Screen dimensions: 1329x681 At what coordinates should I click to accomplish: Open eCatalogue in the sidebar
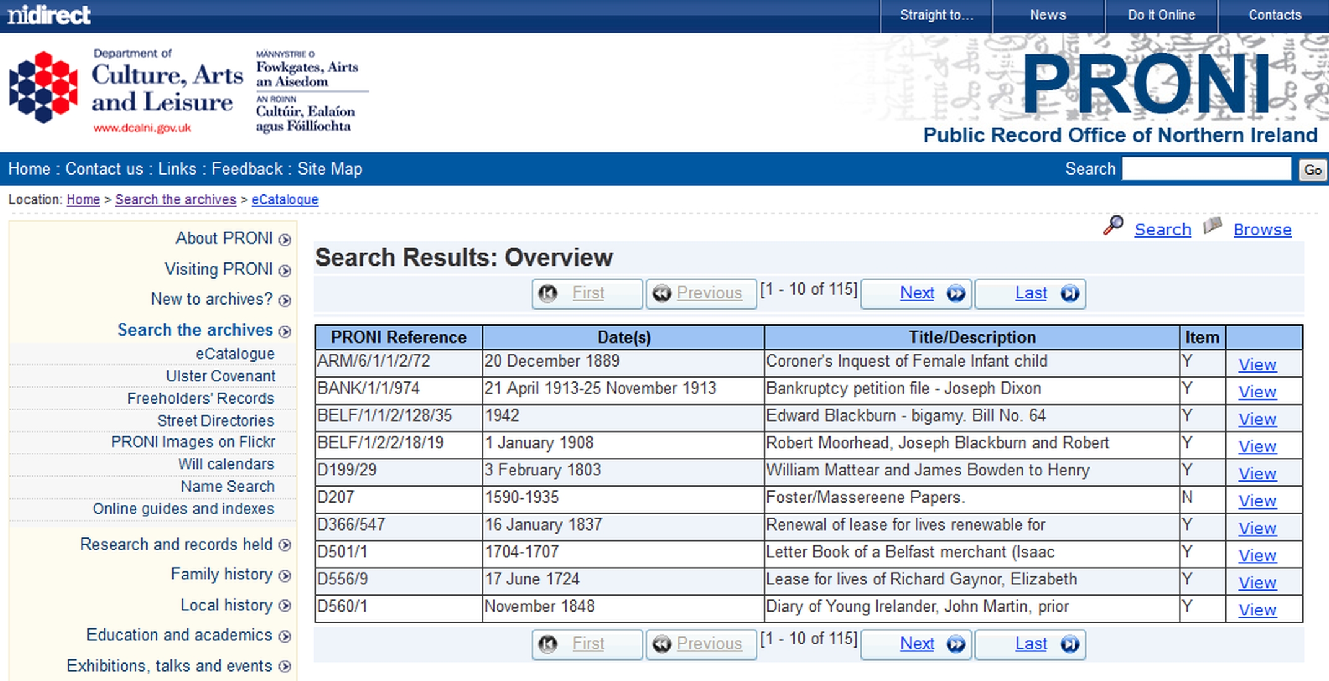(235, 354)
